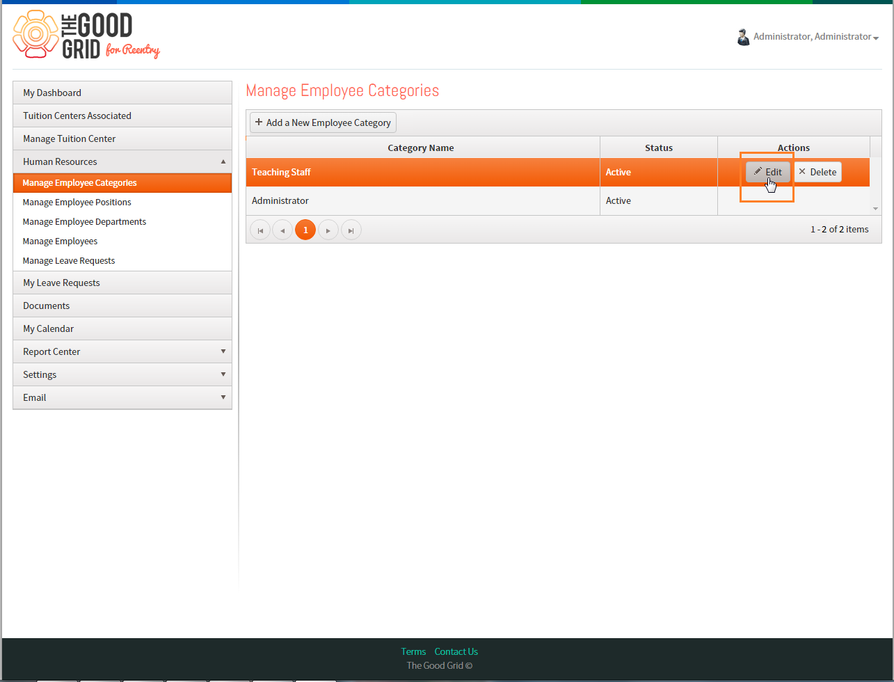This screenshot has height=682, width=894.
Task: Add a New Employee Category
Action: [323, 122]
